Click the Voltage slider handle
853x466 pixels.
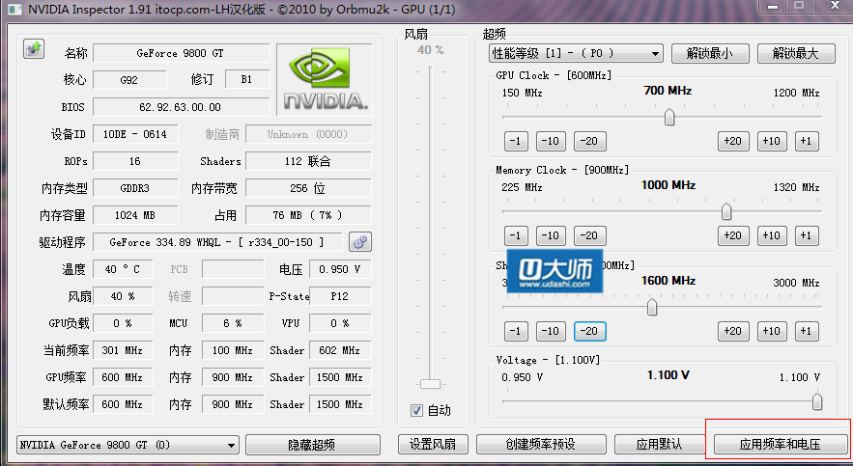tap(816, 401)
